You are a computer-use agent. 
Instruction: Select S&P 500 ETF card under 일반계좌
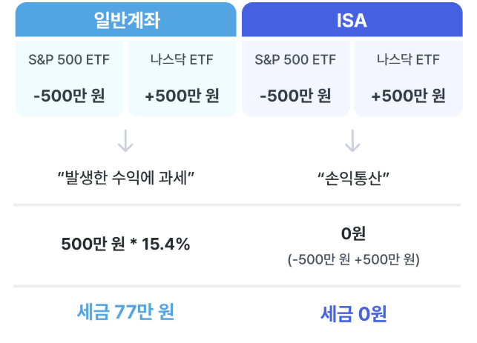(x=69, y=79)
